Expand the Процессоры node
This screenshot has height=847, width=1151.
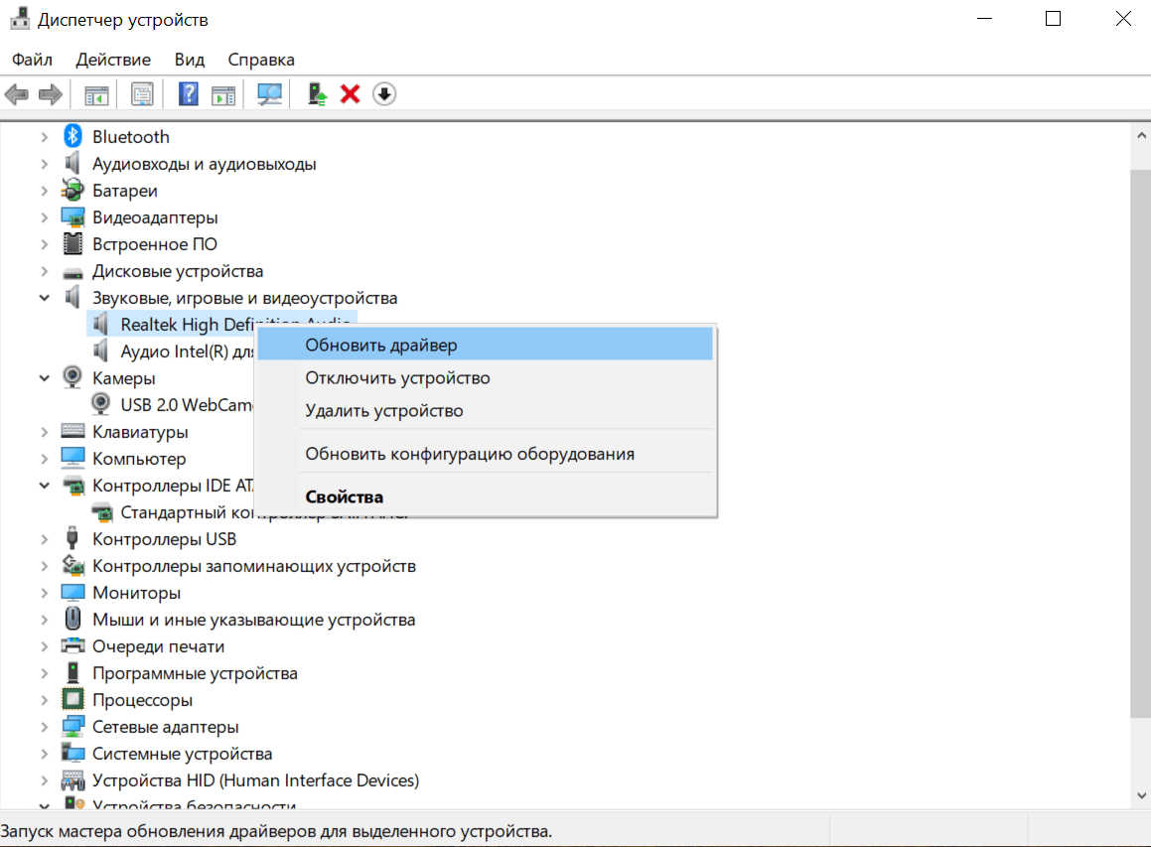44,699
